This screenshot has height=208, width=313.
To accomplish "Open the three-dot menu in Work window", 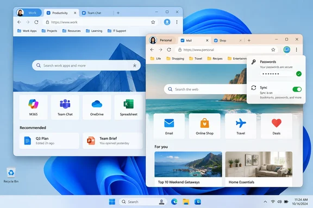I will [177, 22].
